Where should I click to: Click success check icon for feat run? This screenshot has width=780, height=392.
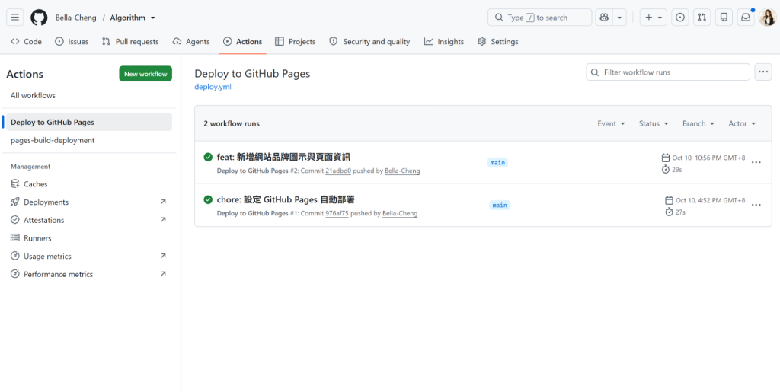click(208, 157)
